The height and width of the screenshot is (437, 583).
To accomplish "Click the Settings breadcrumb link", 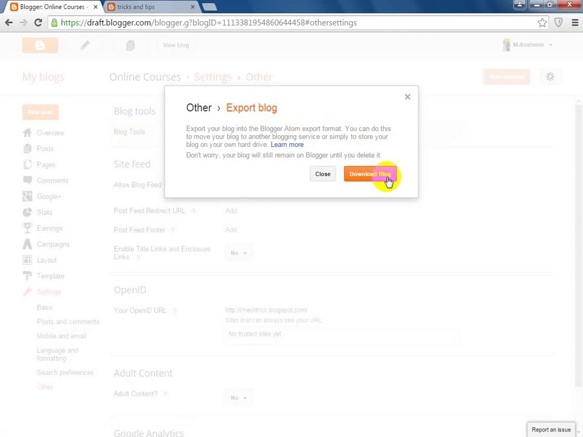I will [213, 77].
